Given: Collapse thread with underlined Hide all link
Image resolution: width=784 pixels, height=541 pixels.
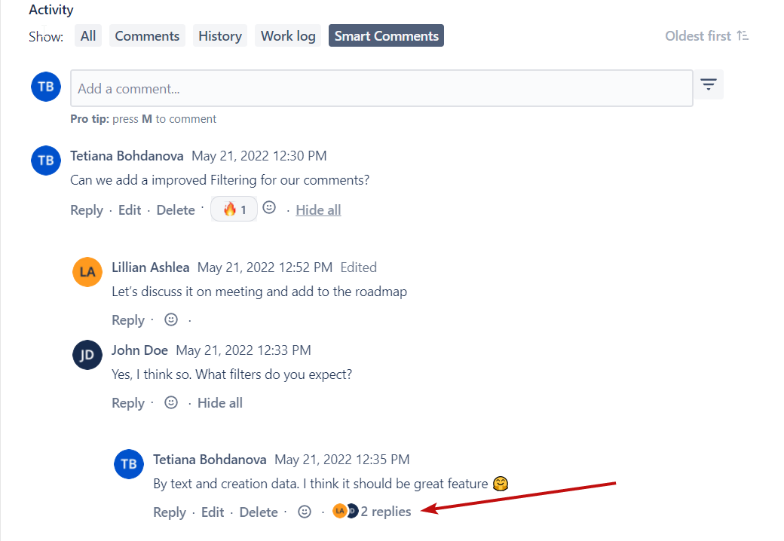Looking at the screenshot, I should (318, 210).
